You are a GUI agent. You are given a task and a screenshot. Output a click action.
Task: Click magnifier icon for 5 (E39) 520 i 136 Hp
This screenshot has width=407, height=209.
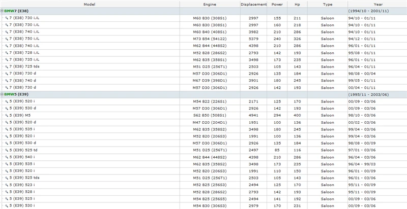[7, 136]
